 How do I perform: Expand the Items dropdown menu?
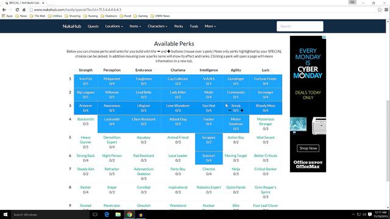pos(135,26)
